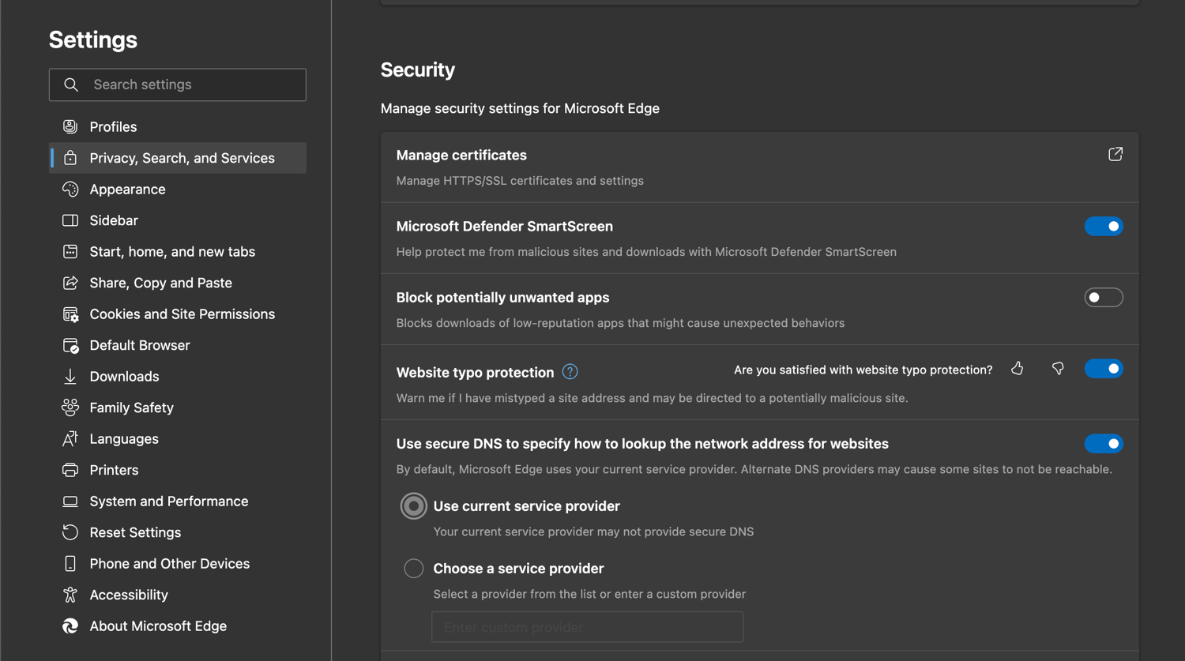Go to Share, Copy and Paste

[178, 283]
